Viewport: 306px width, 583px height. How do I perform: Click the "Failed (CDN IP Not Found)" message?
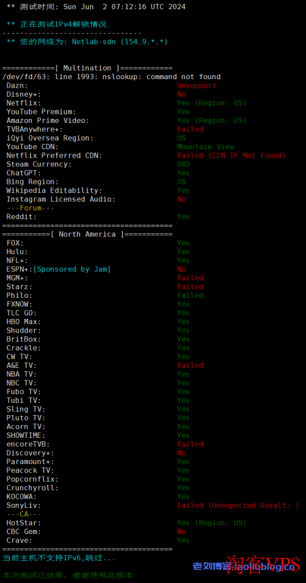pos(231,155)
